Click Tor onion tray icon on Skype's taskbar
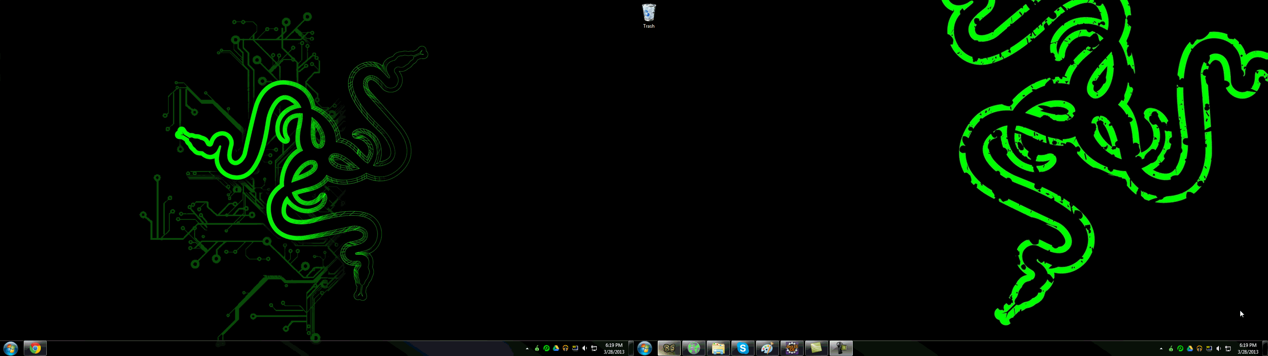 (x=1171, y=348)
